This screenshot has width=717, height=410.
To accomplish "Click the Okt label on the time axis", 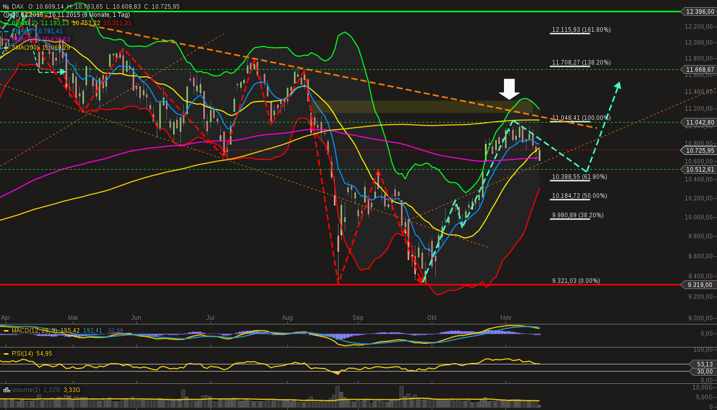I will tap(432, 318).
